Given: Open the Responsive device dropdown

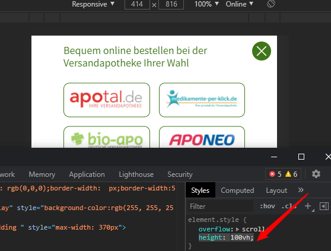Looking at the screenshot, I should pyautogui.click(x=93, y=4).
